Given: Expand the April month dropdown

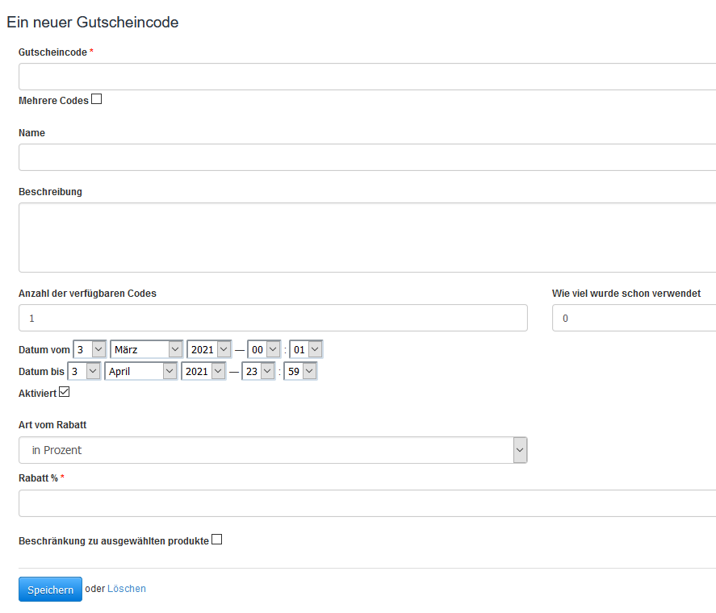Looking at the screenshot, I should [x=140, y=370].
